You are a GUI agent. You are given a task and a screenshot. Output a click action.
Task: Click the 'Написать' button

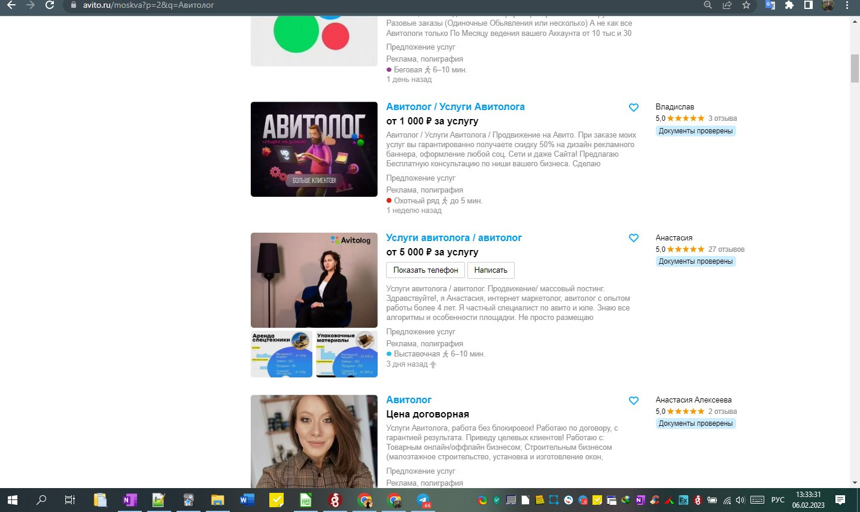coord(491,270)
